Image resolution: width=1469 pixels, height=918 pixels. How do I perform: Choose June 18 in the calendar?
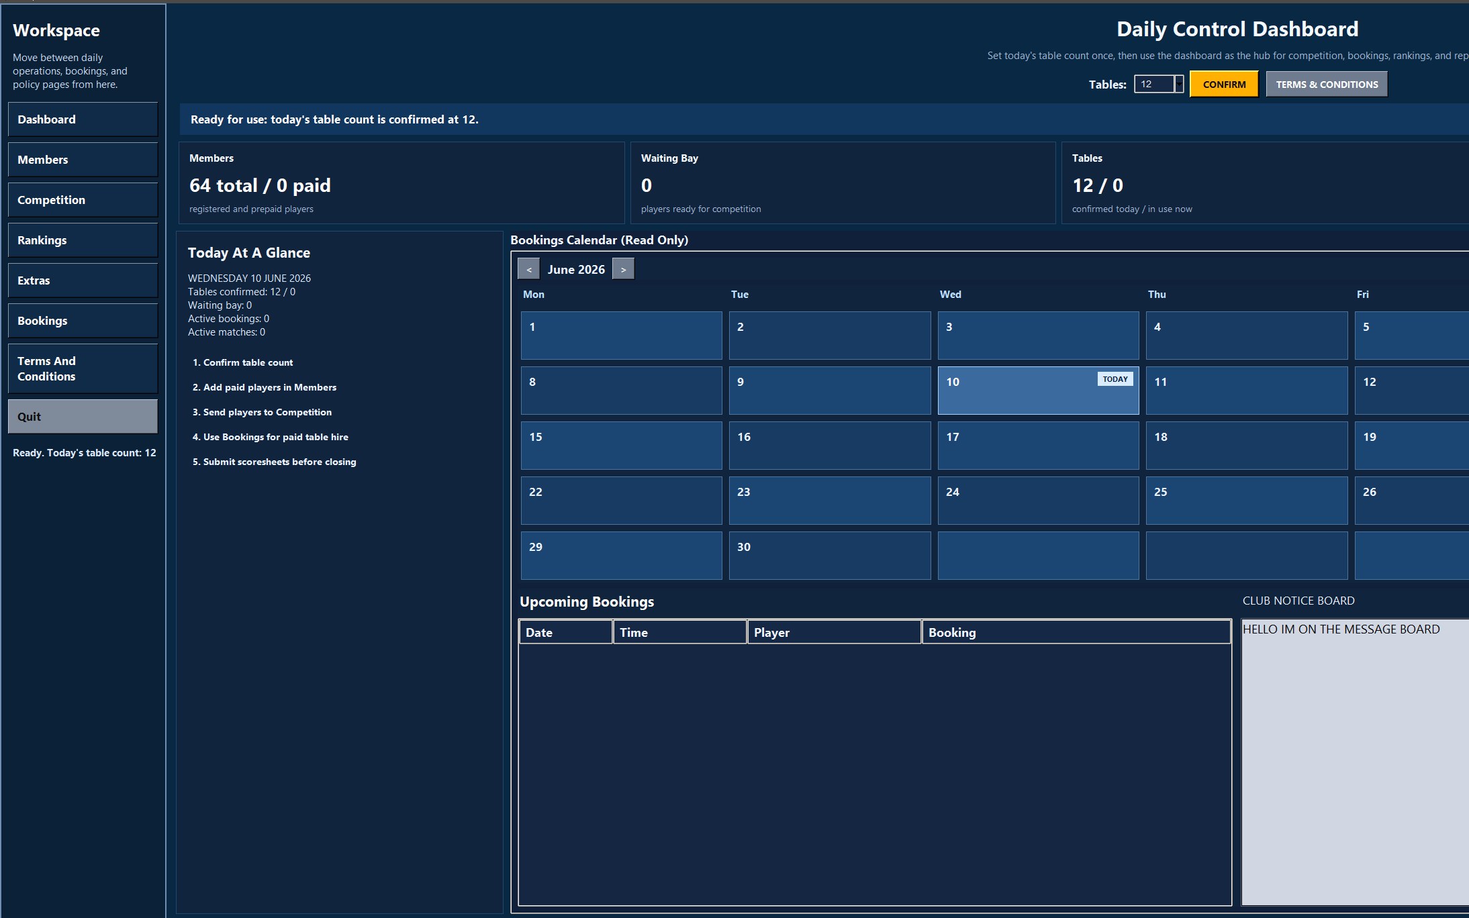[x=1247, y=446]
